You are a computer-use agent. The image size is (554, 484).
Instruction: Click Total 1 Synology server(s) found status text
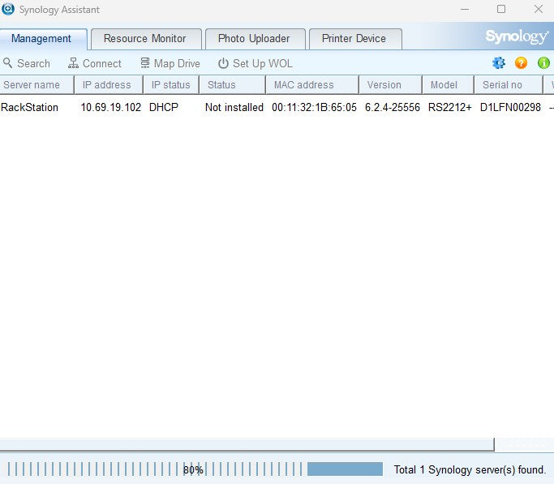click(x=470, y=469)
